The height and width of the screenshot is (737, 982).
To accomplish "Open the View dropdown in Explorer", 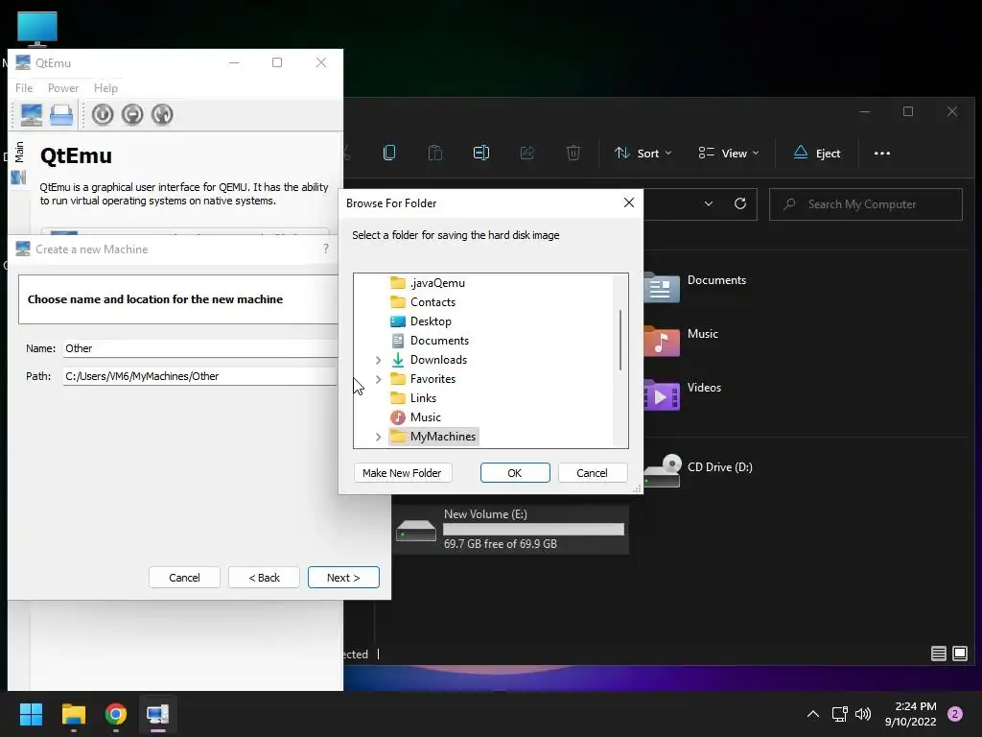I will click(729, 154).
